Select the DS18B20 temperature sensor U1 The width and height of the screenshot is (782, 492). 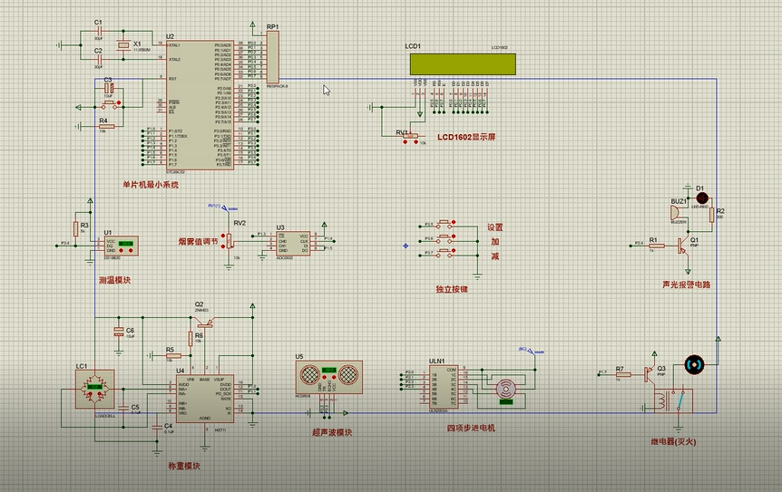122,246
